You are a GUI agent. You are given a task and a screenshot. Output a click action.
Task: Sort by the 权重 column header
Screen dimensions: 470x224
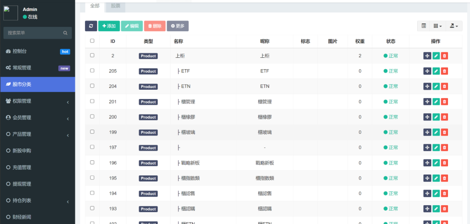360,41
